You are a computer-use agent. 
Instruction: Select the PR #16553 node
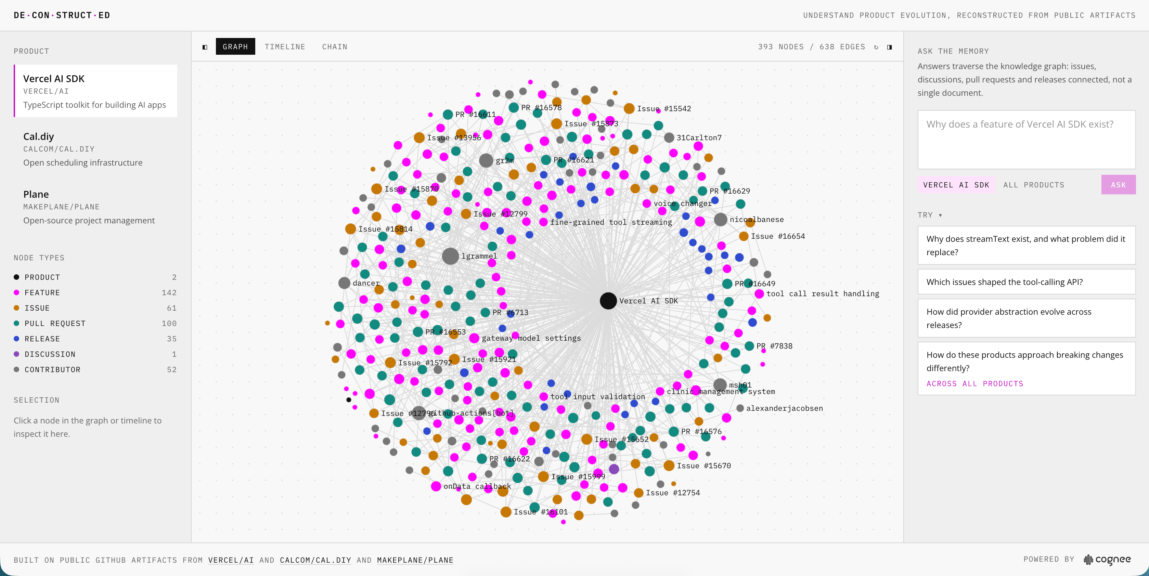418,332
